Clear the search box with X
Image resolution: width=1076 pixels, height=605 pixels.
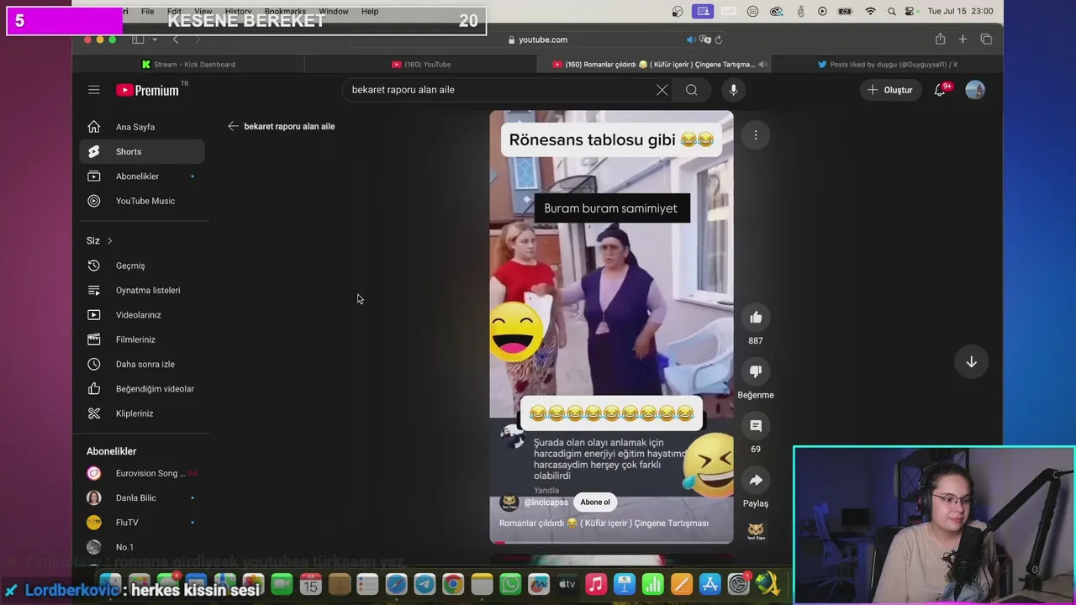click(662, 90)
